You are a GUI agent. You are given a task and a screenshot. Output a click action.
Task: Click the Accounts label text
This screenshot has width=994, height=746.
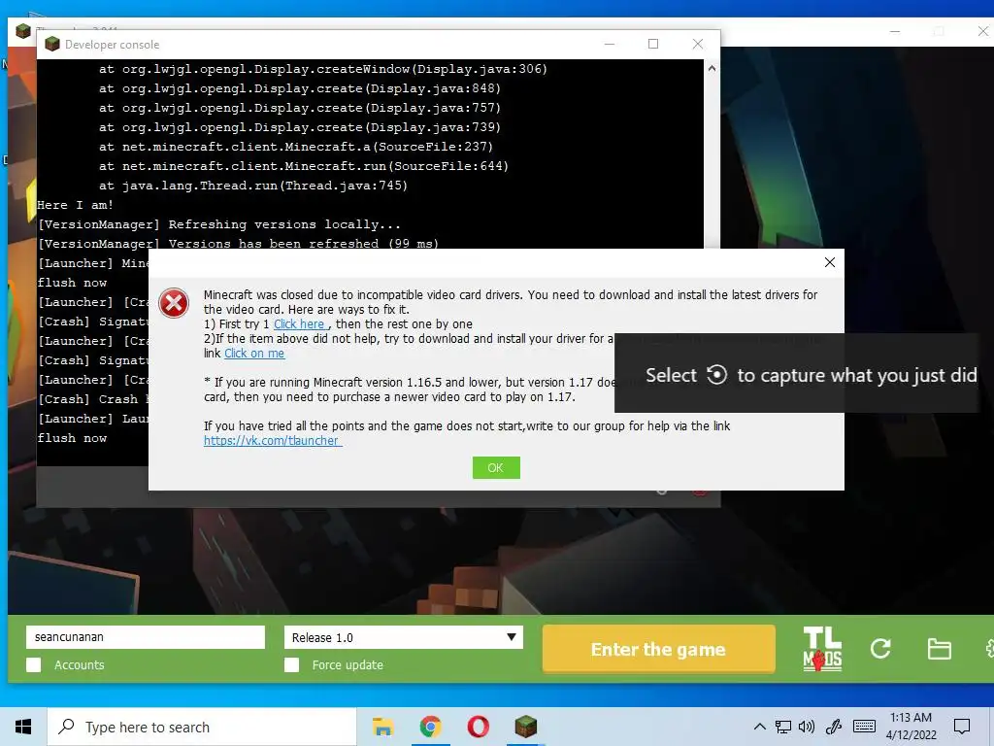(x=80, y=664)
